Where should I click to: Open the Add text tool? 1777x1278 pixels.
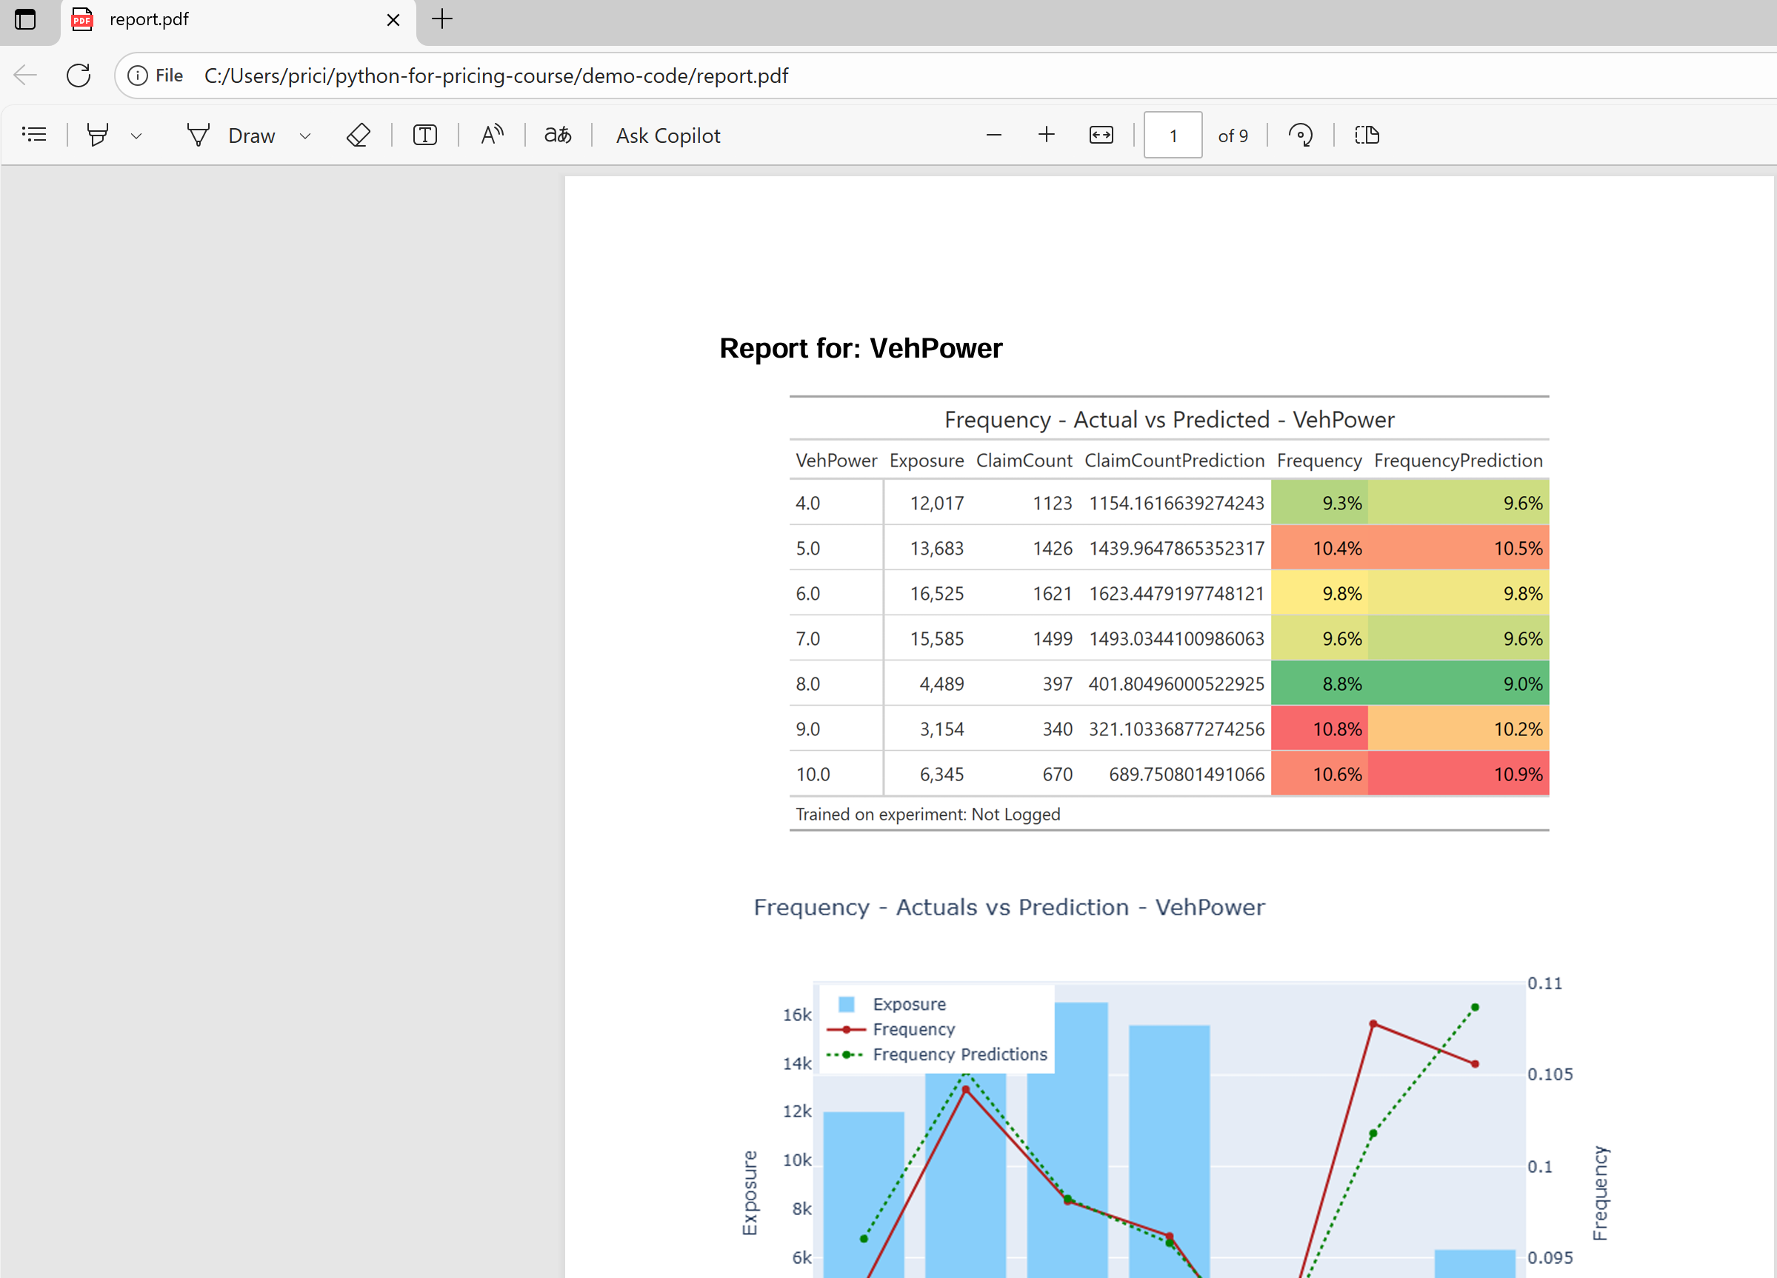424,135
